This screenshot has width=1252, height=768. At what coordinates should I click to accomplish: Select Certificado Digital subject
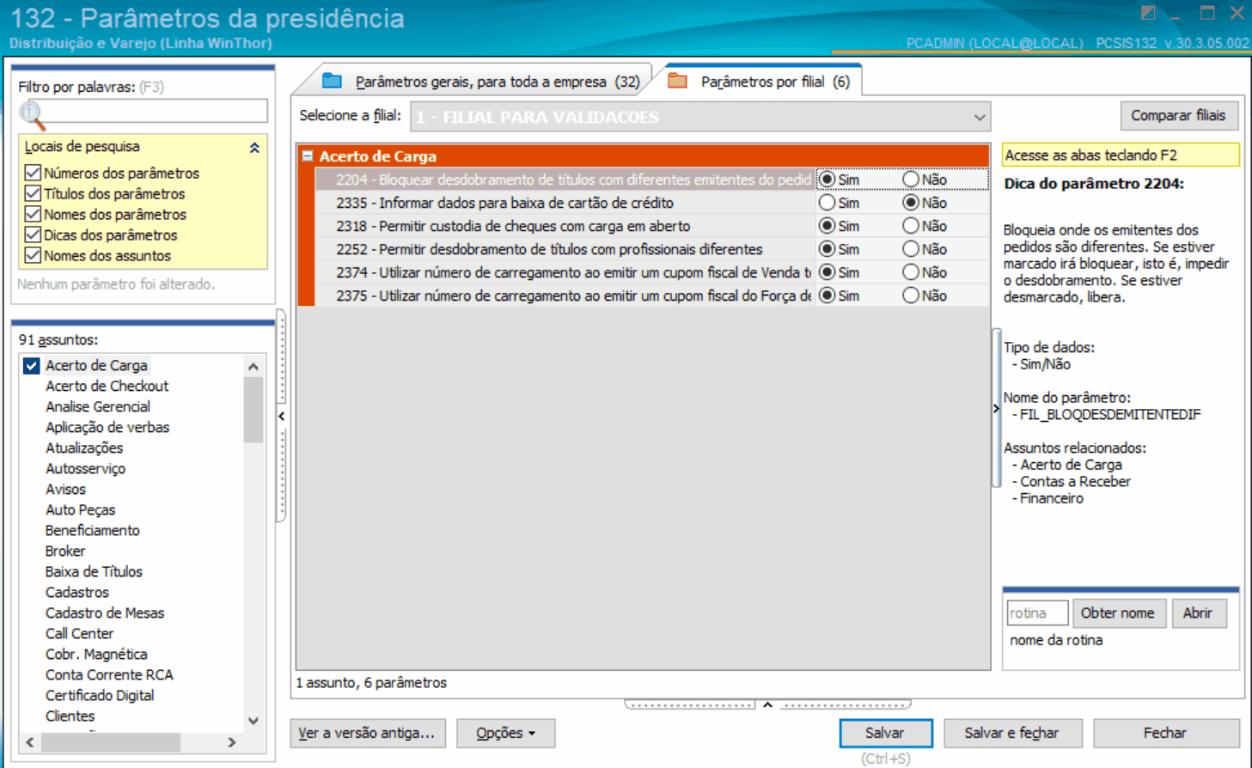pyautogui.click(x=100, y=695)
